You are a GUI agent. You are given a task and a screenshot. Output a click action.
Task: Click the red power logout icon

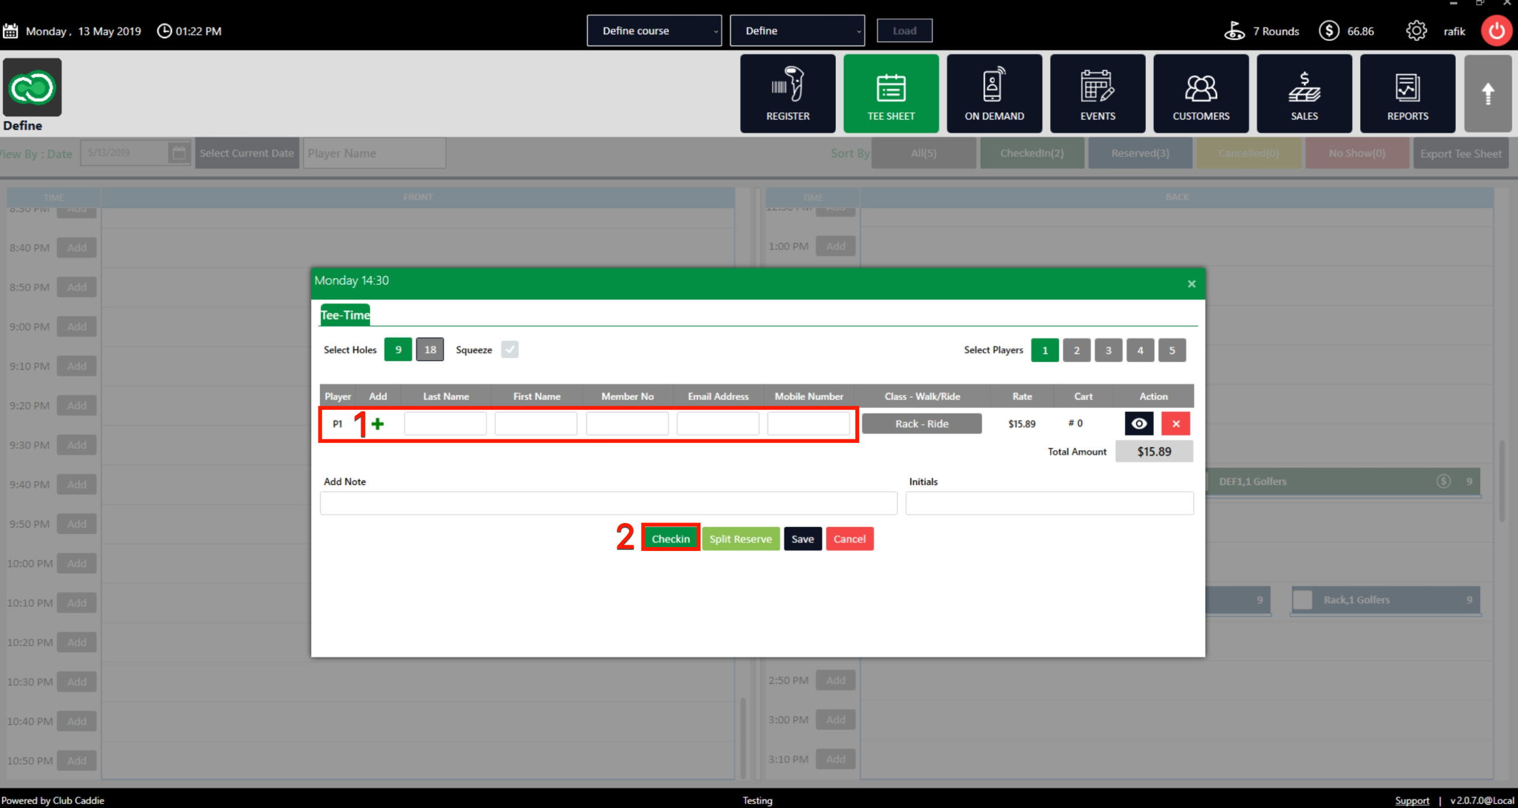[x=1496, y=31]
